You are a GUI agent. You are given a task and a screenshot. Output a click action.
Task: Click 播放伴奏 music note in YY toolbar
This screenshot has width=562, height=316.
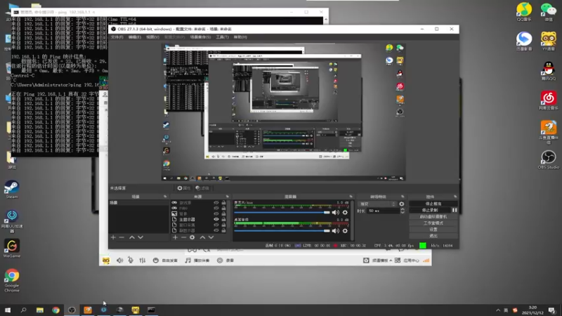[197, 261]
